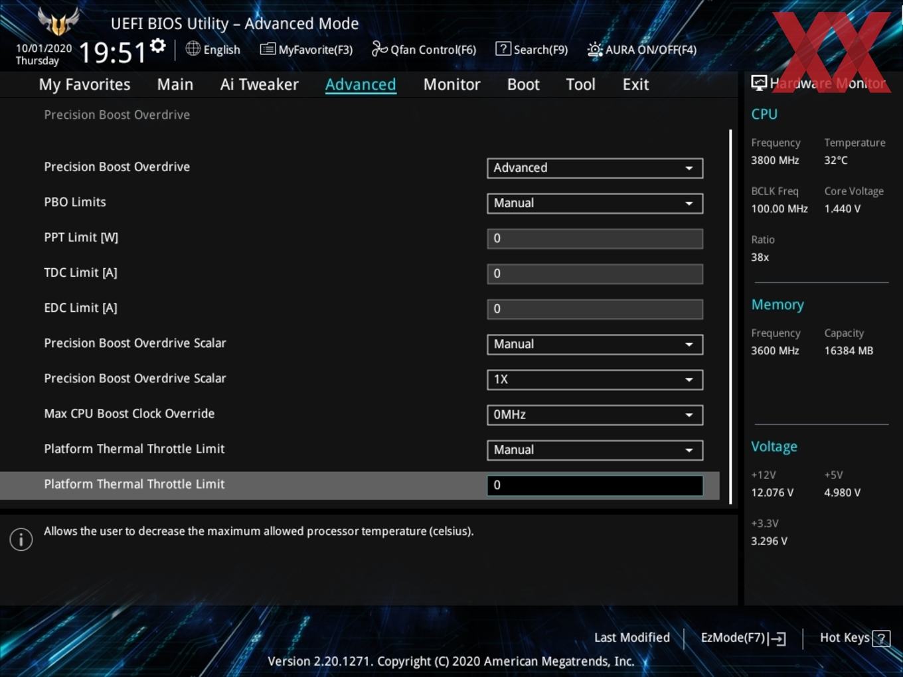This screenshot has height=677, width=903.
Task: Switch to My Favorites tab
Action: (84, 84)
